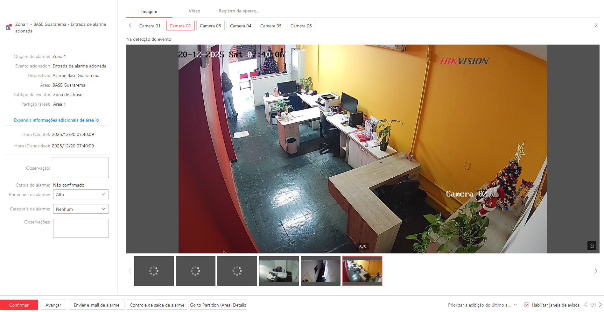Switch to the Vídeo tab
Screen dimensions: 604x312
pos(194,11)
